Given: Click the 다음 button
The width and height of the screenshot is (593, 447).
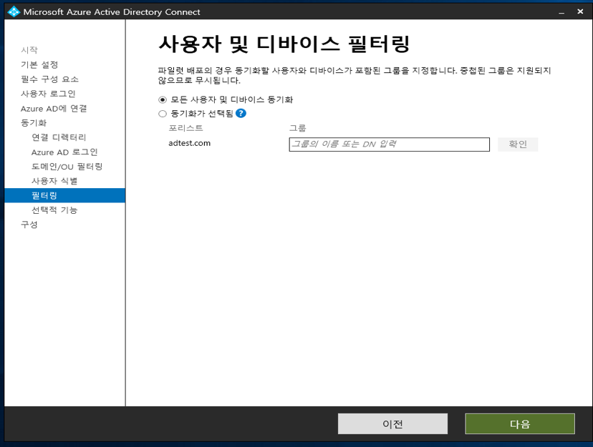Looking at the screenshot, I should point(520,424).
